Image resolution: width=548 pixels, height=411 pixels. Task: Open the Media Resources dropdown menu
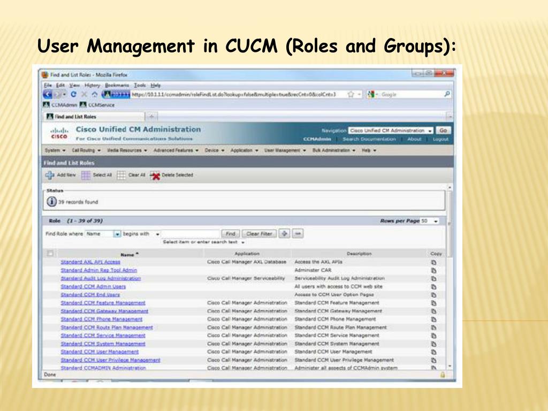pyautogui.click(x=127, y=150)
